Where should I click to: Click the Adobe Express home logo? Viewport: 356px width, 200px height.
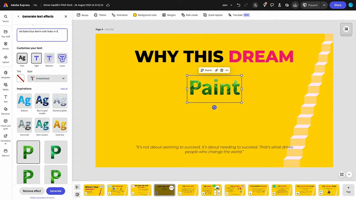(6, 5)
